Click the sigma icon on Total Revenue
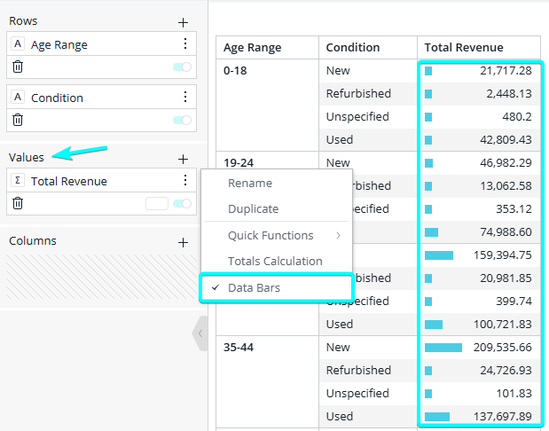Viewport: 549px width, 431px height. (18, 181)
